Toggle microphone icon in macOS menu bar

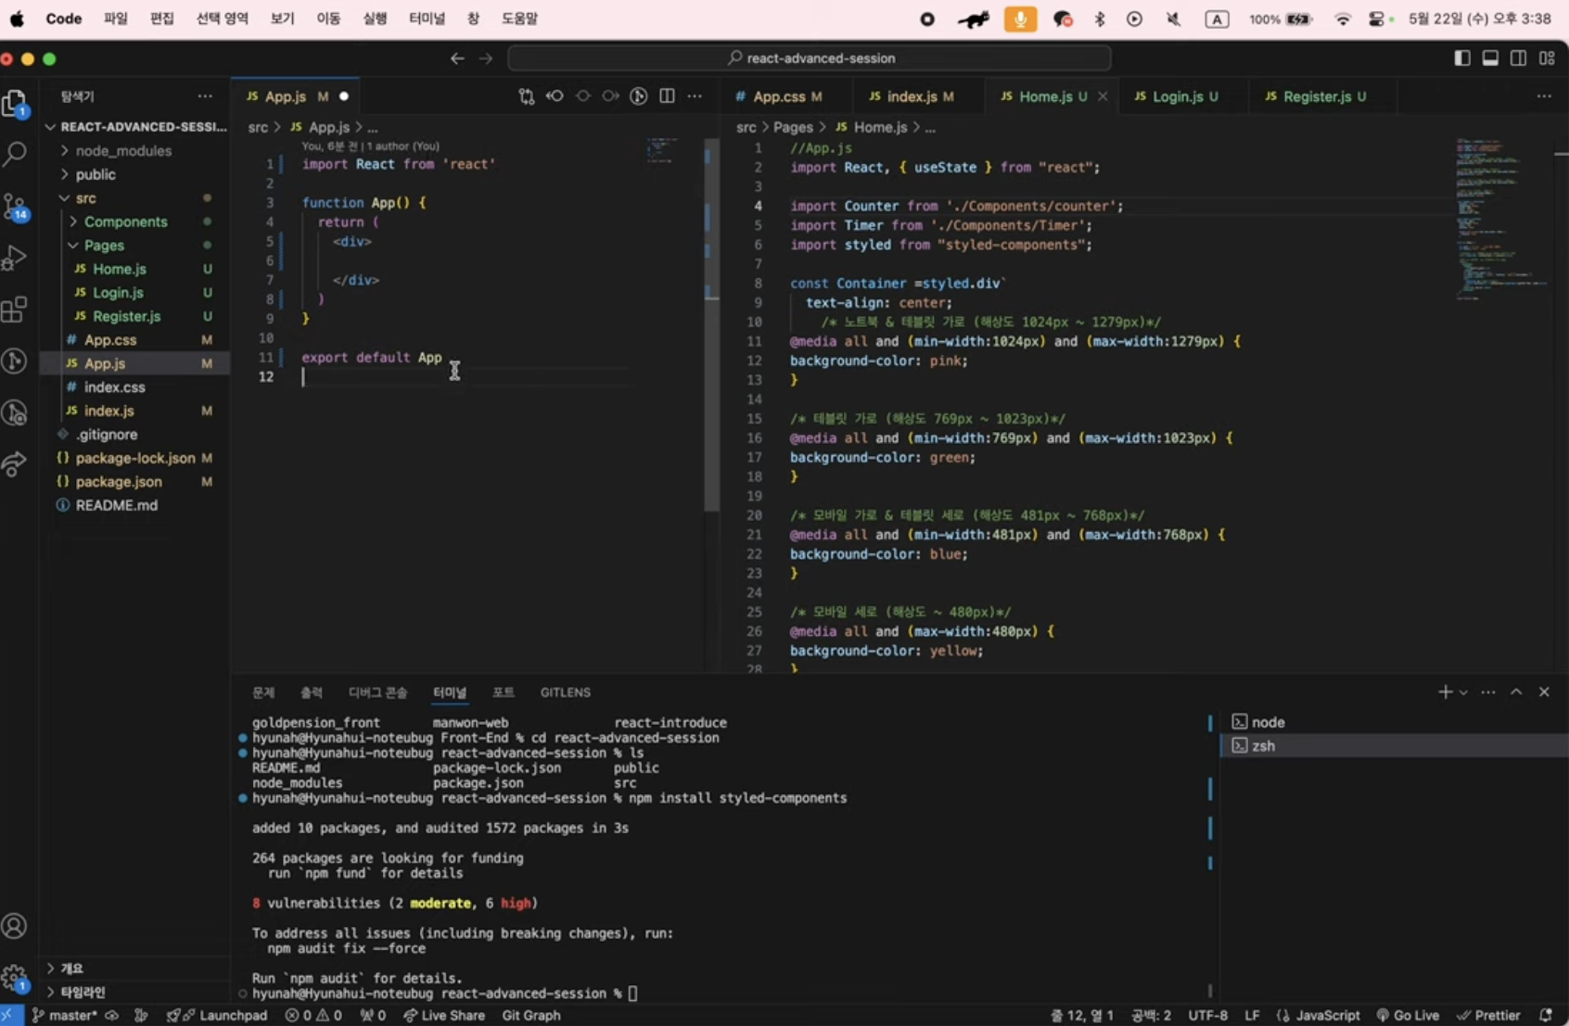(1020, 19)
